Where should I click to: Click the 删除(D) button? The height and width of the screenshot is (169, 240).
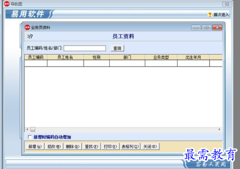(x=73, y=147)
